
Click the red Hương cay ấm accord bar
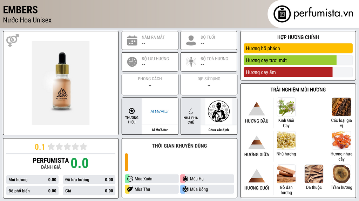tap(288, 72)
